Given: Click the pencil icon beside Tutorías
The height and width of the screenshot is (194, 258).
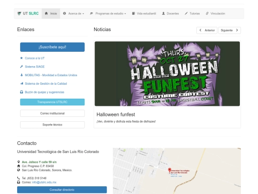Looking at the screenshot, I should pos(186,13).
